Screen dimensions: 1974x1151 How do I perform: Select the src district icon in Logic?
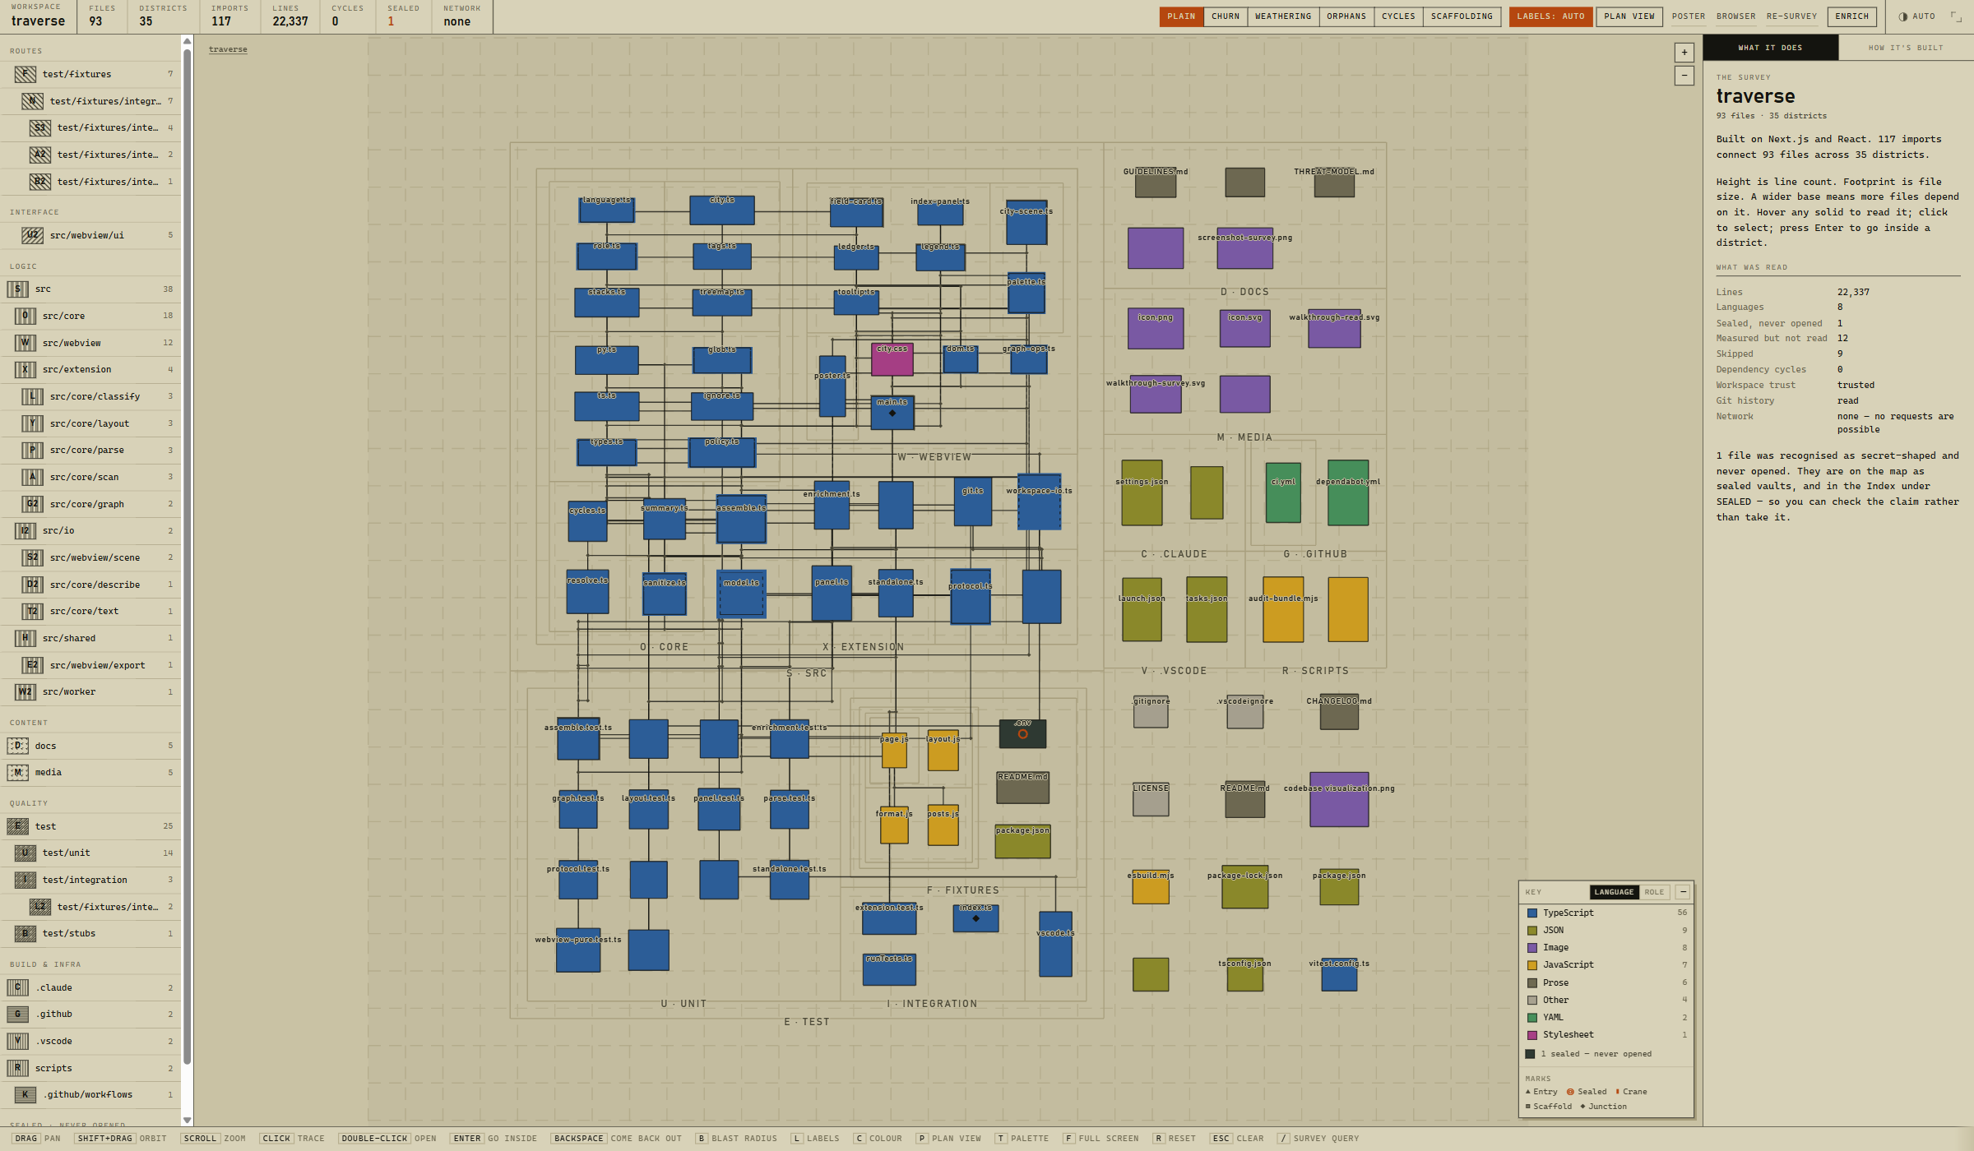(x=17, y=289)
